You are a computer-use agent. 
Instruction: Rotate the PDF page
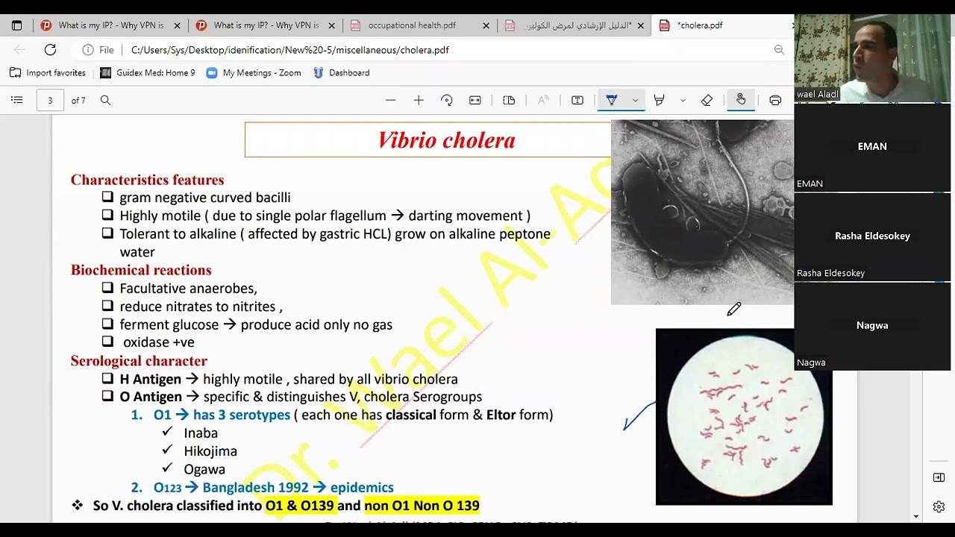point(447,100)
